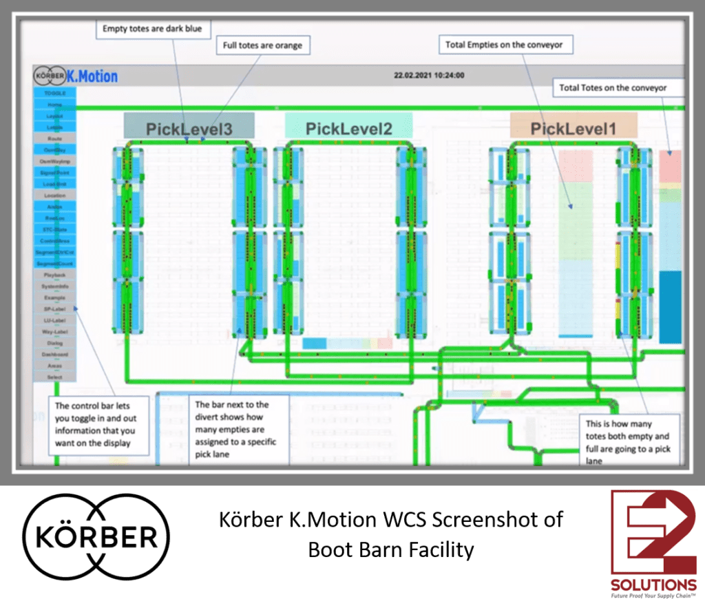Open the SignalPoint overlay control
The height and width of the screenshot is (599, 705).
[55, 171]
